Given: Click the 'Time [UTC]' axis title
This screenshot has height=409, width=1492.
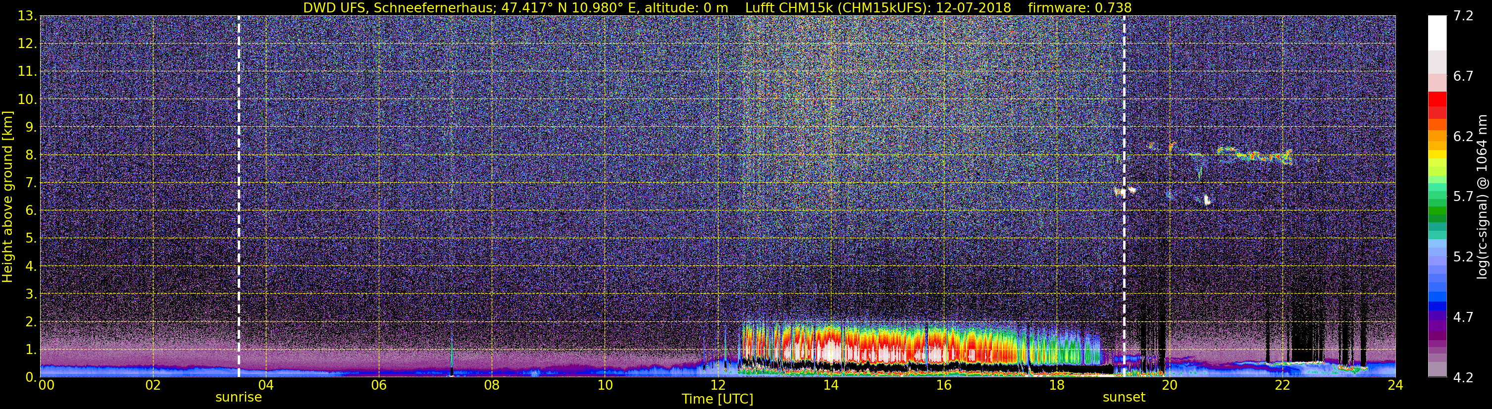Looking at the screenshot, I should (718, 399).
